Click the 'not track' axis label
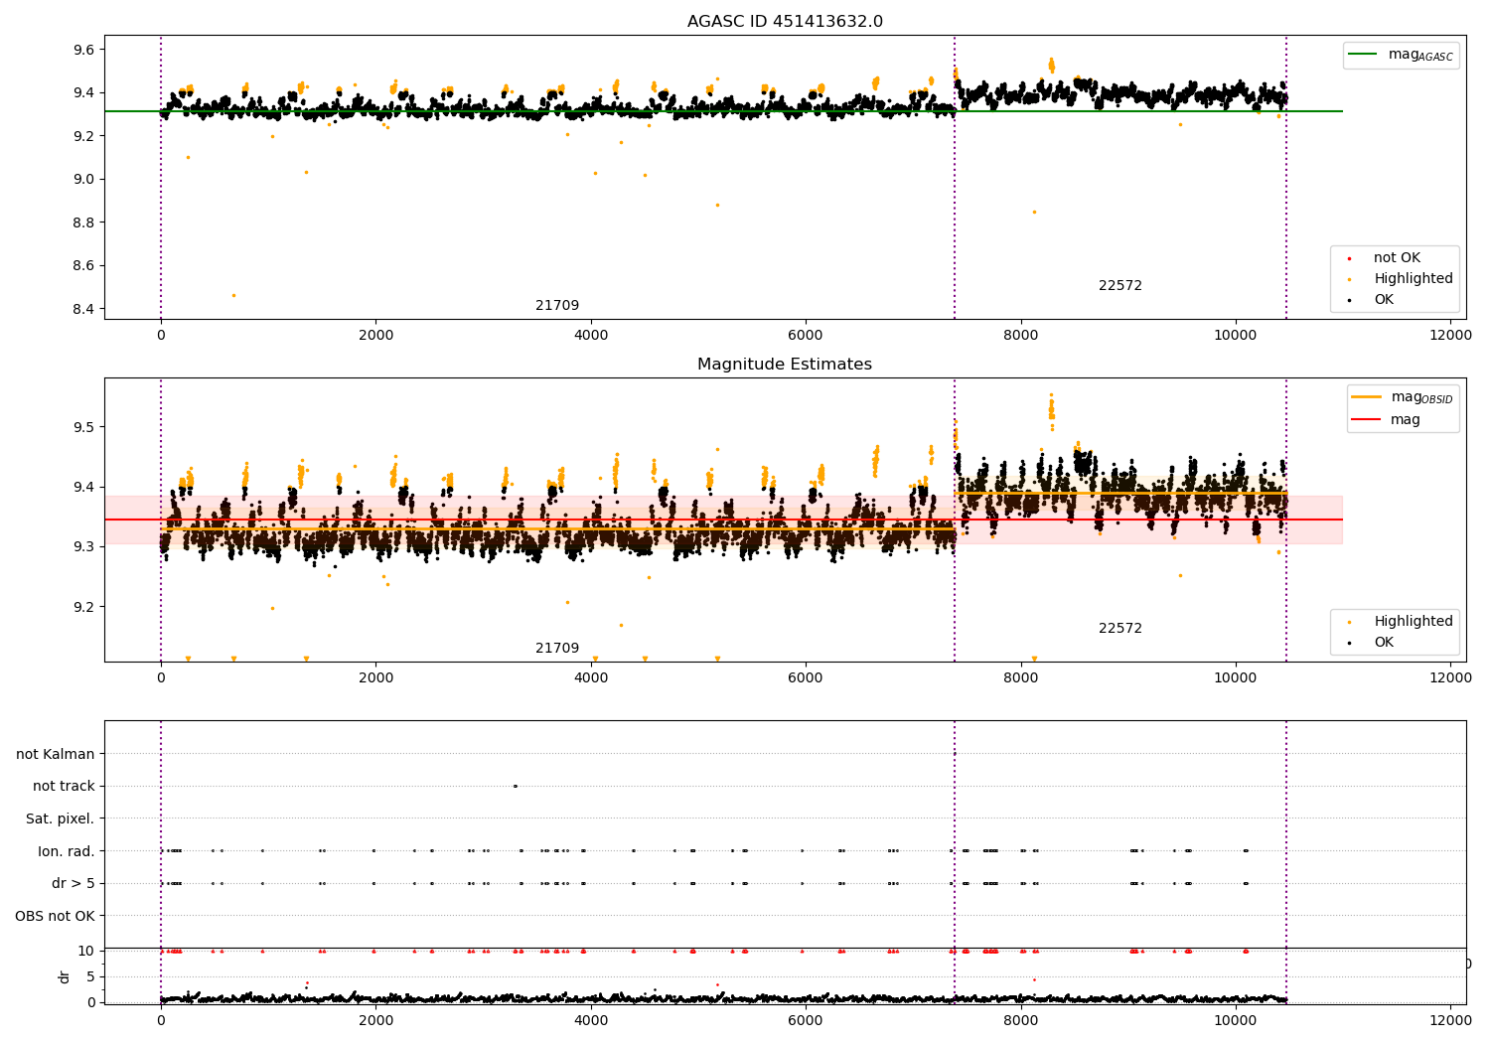The height and width of the screenshot is (1043, 1490). point(64,787)
